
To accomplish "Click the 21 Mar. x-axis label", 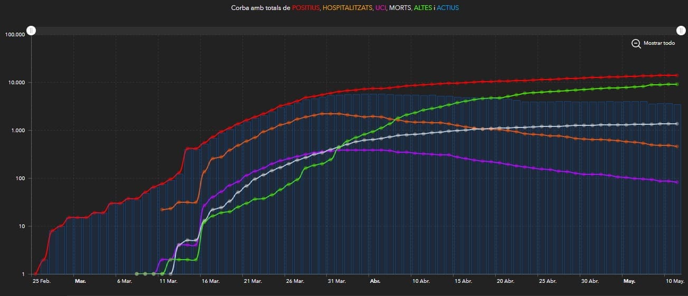I will (253, 281).
